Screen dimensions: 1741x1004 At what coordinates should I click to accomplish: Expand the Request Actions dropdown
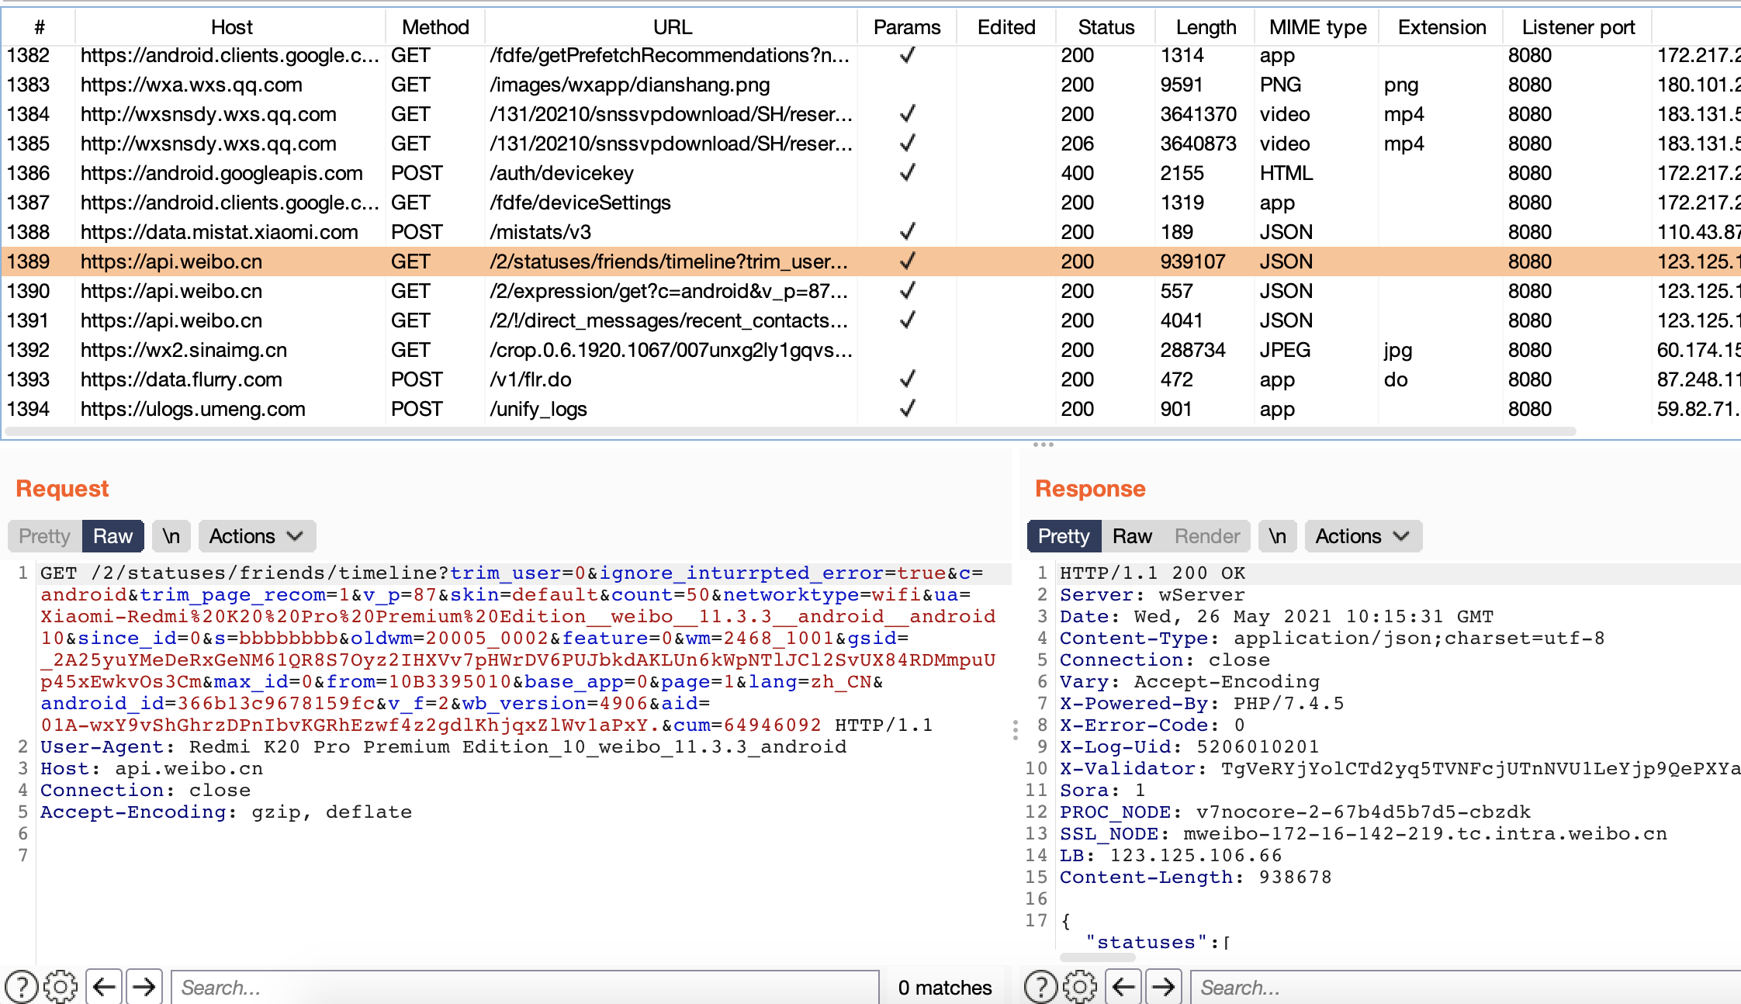coord(256,536)
